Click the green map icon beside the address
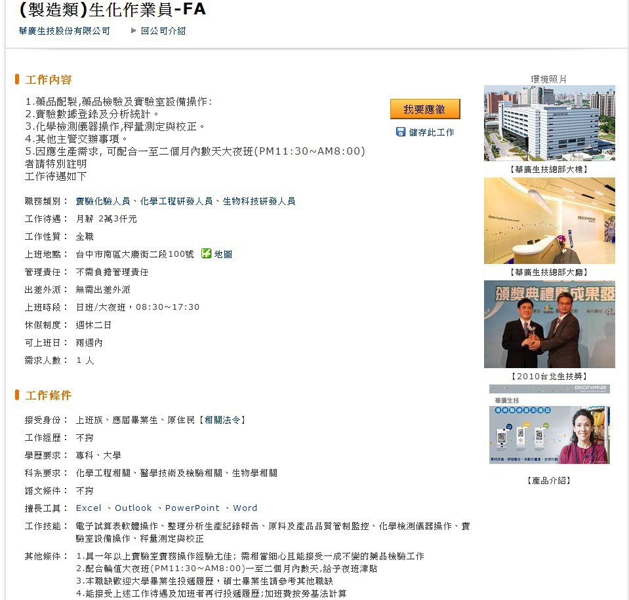The width and height of the screenshot is (629, 600). (x=206, y=253)
